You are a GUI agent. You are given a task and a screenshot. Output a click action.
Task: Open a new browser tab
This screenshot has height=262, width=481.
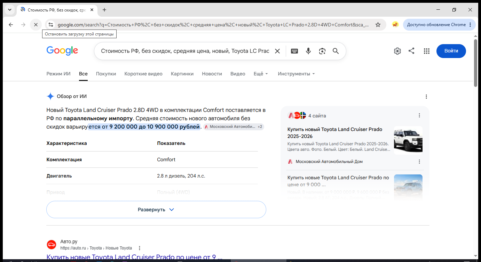tap(104, 10)
